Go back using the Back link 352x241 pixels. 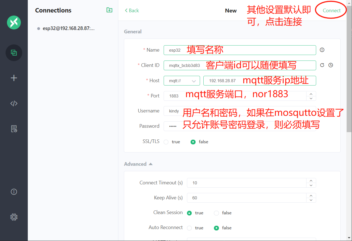tap(131, 10)
